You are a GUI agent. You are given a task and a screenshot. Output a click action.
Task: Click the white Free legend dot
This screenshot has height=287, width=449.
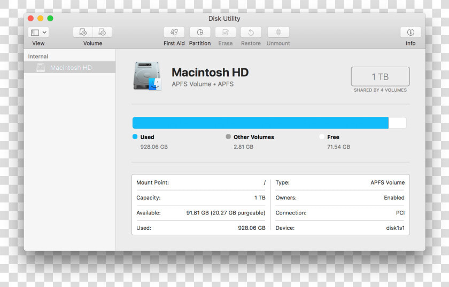click(x=322, y=137)
